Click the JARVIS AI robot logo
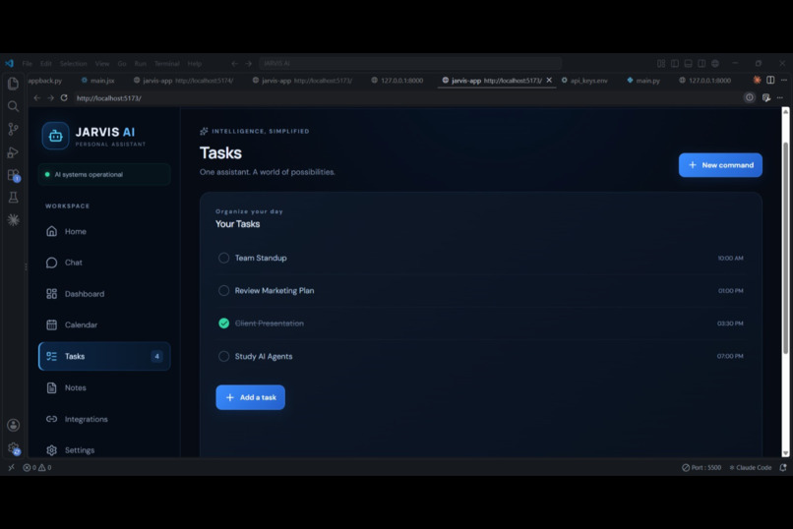The width and height of the screenshot is (793, 529). (x=55, y=136)
